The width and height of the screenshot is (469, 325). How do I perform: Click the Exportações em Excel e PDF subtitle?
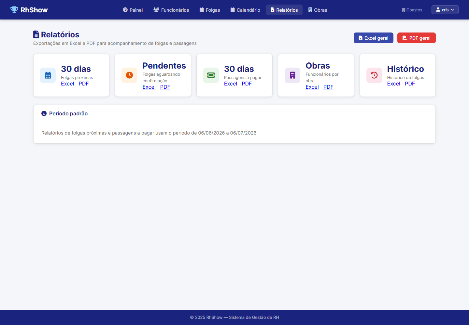115,43
